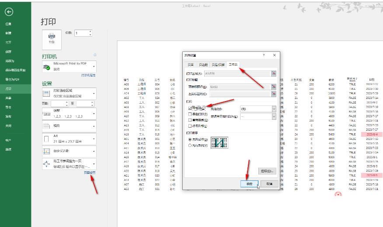Click the 打印机属性 printer properties link
383x227 pixels.
(x=88, y=75)
